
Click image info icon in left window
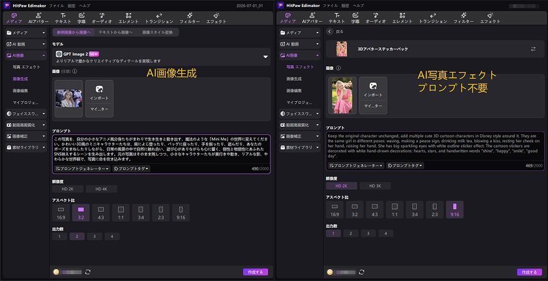[x=75, y=71]
